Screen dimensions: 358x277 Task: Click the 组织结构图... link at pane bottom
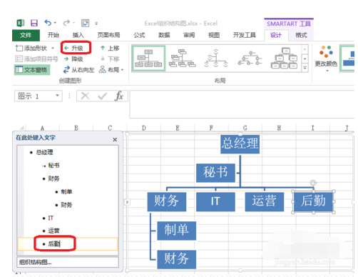(68, 262)
